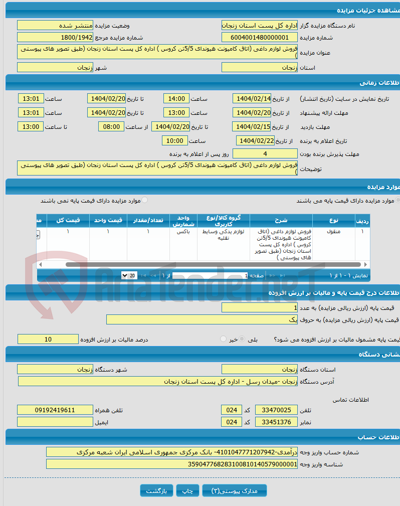Image resolution: width=400 pixels, height=506 pixels.
Task: Click the organization name field اداره کل پست
Action: pyautogui.click(x=260, y=26)
